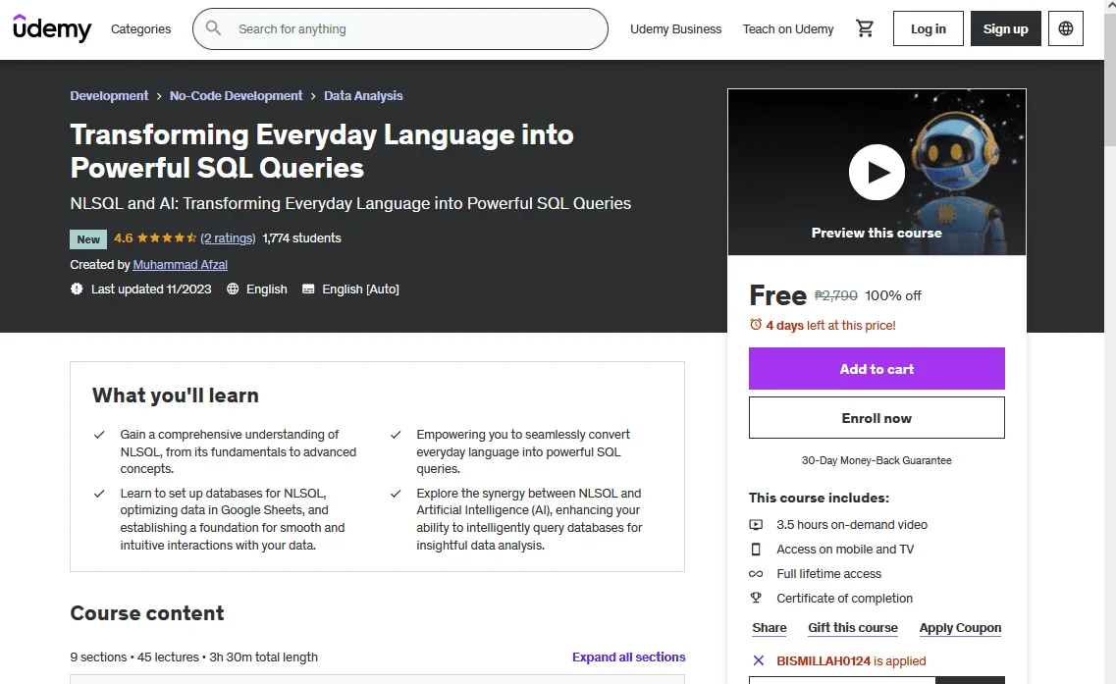Click the What you'll learn heading
This screenshot has width=1116, height=684.
coord(175,395)
